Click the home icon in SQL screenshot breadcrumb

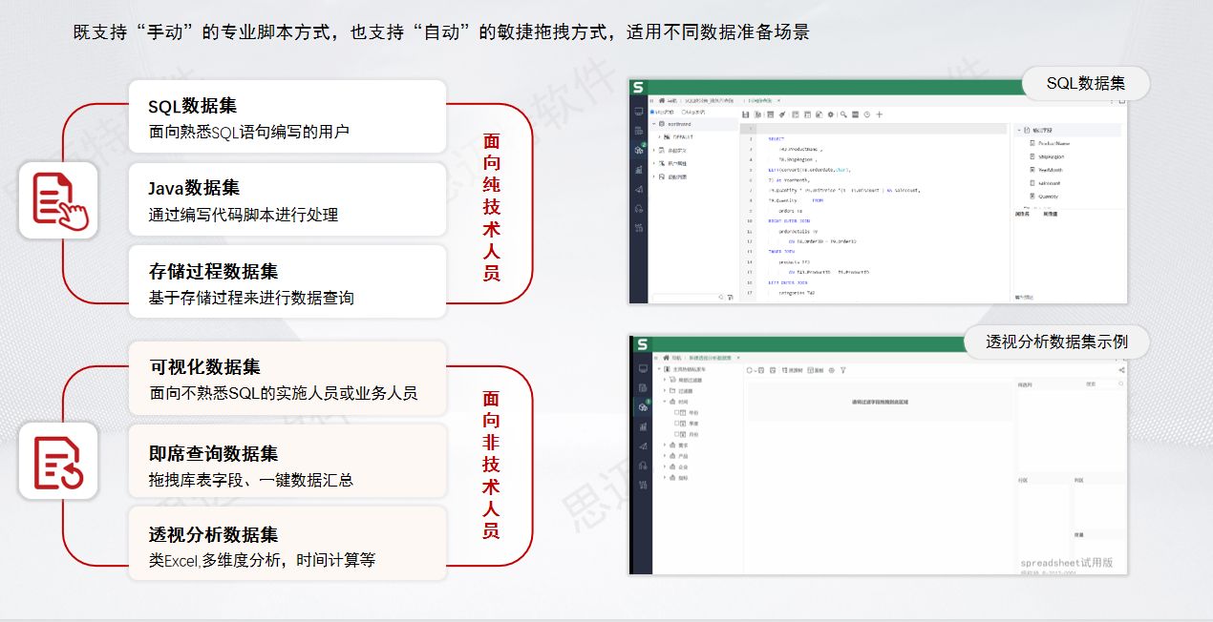click(x=662, y=100)
